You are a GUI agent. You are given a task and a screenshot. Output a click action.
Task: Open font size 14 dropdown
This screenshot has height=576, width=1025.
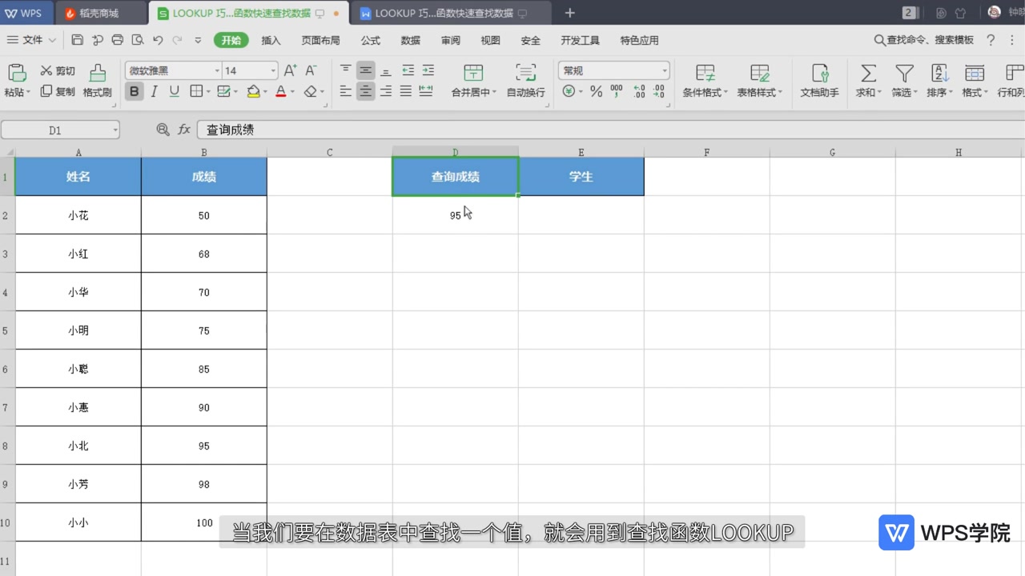[273, 71]
